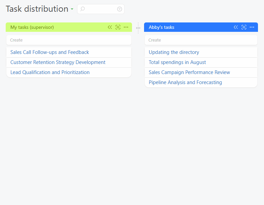
Task: Collapse the Abby's tasks column
Action: coord(236,27)
